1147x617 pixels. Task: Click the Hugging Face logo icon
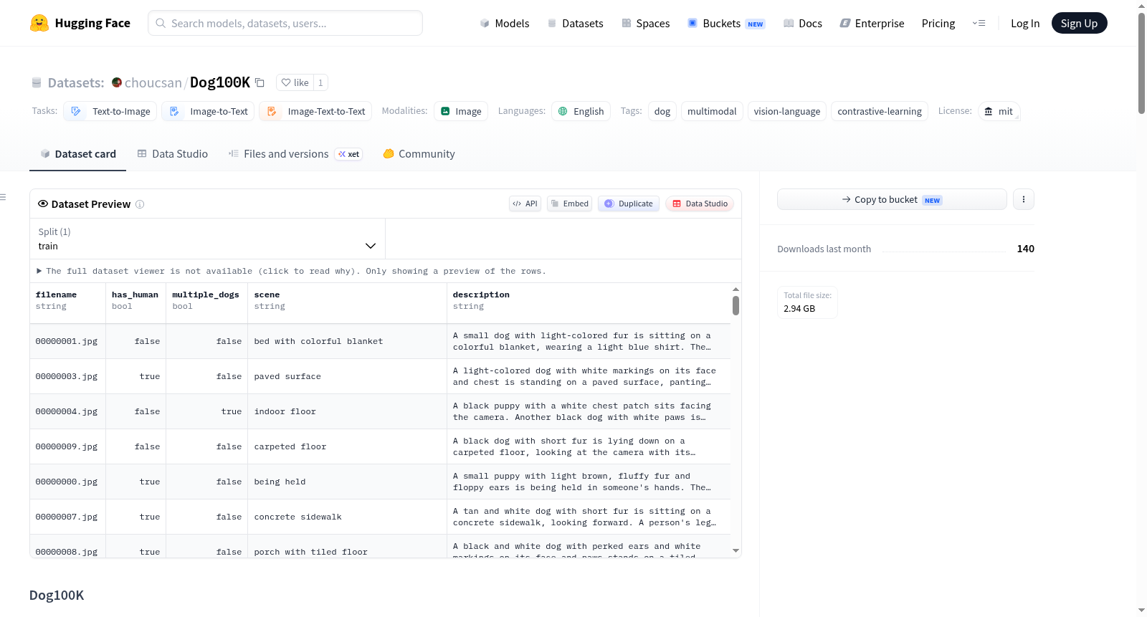click(x=39, y=23)
